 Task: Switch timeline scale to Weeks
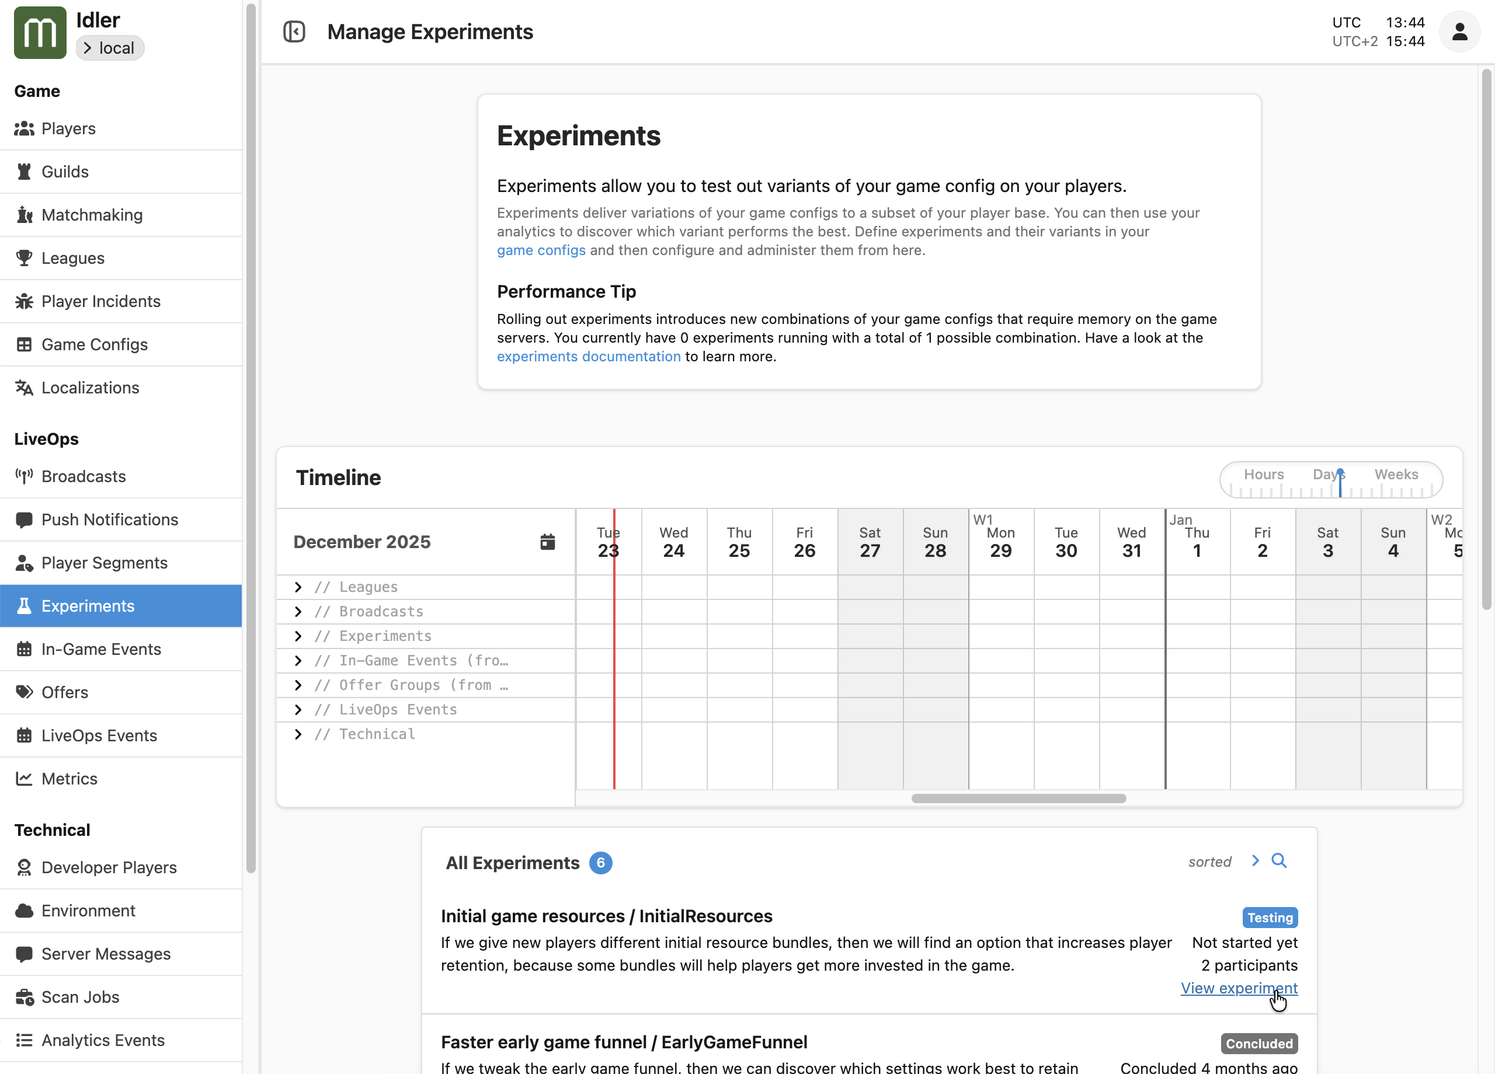pyautogui.click(x=1396, y=474)
